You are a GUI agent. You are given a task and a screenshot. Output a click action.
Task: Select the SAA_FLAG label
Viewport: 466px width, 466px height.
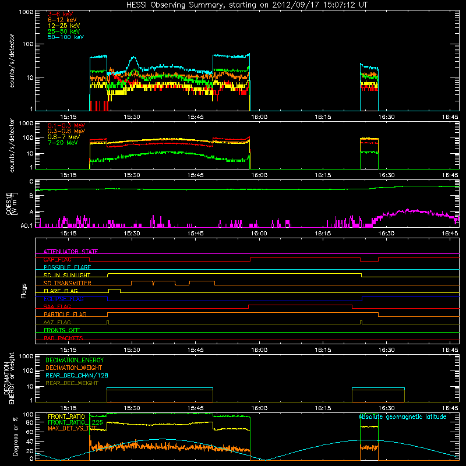point(57,306)
